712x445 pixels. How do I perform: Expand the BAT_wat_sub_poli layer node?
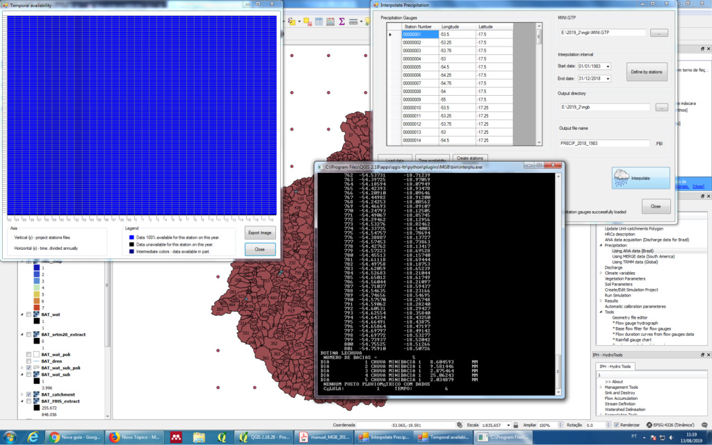(x=22, y=368)
